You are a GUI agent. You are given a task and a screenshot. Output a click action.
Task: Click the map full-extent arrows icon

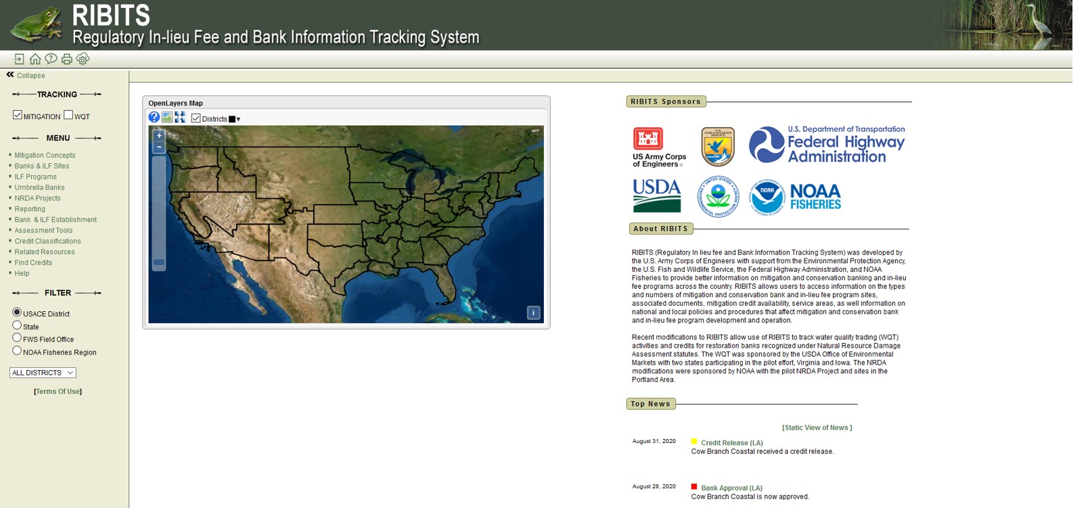click(x=180, y=118)
